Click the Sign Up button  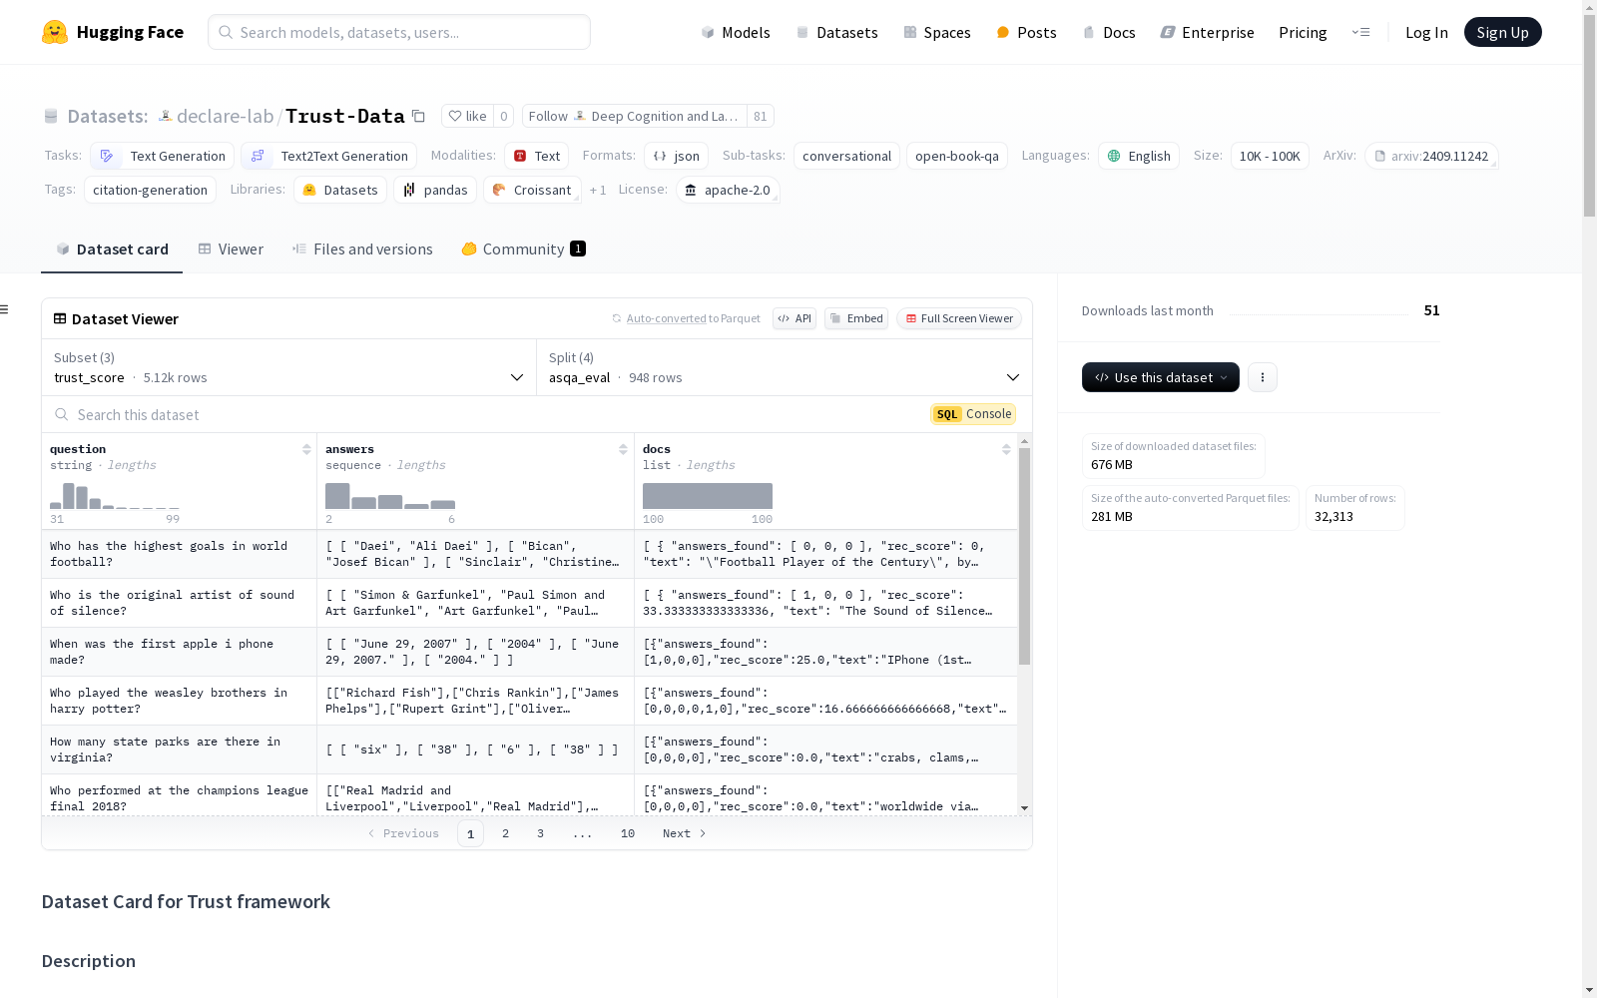[x=1502, y=32]
